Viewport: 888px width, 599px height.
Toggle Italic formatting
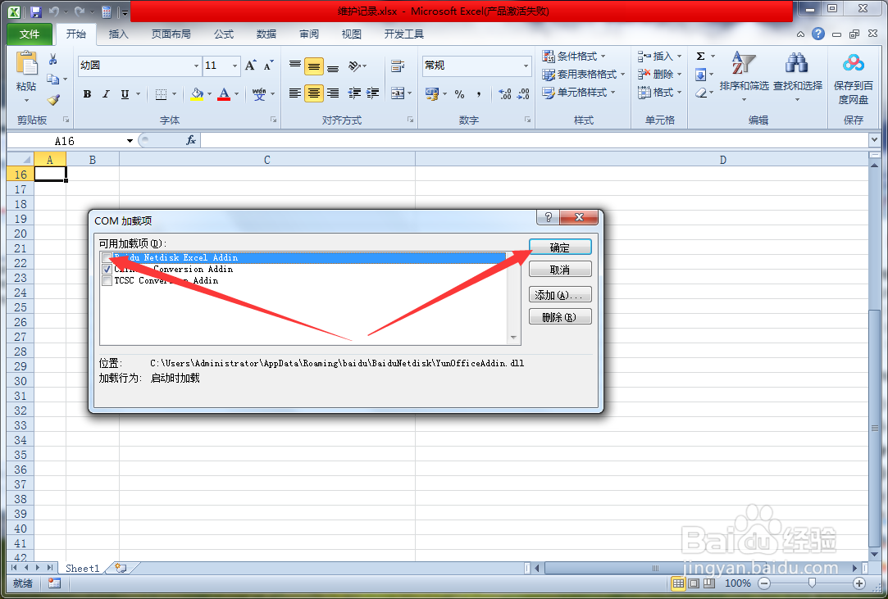106,94
